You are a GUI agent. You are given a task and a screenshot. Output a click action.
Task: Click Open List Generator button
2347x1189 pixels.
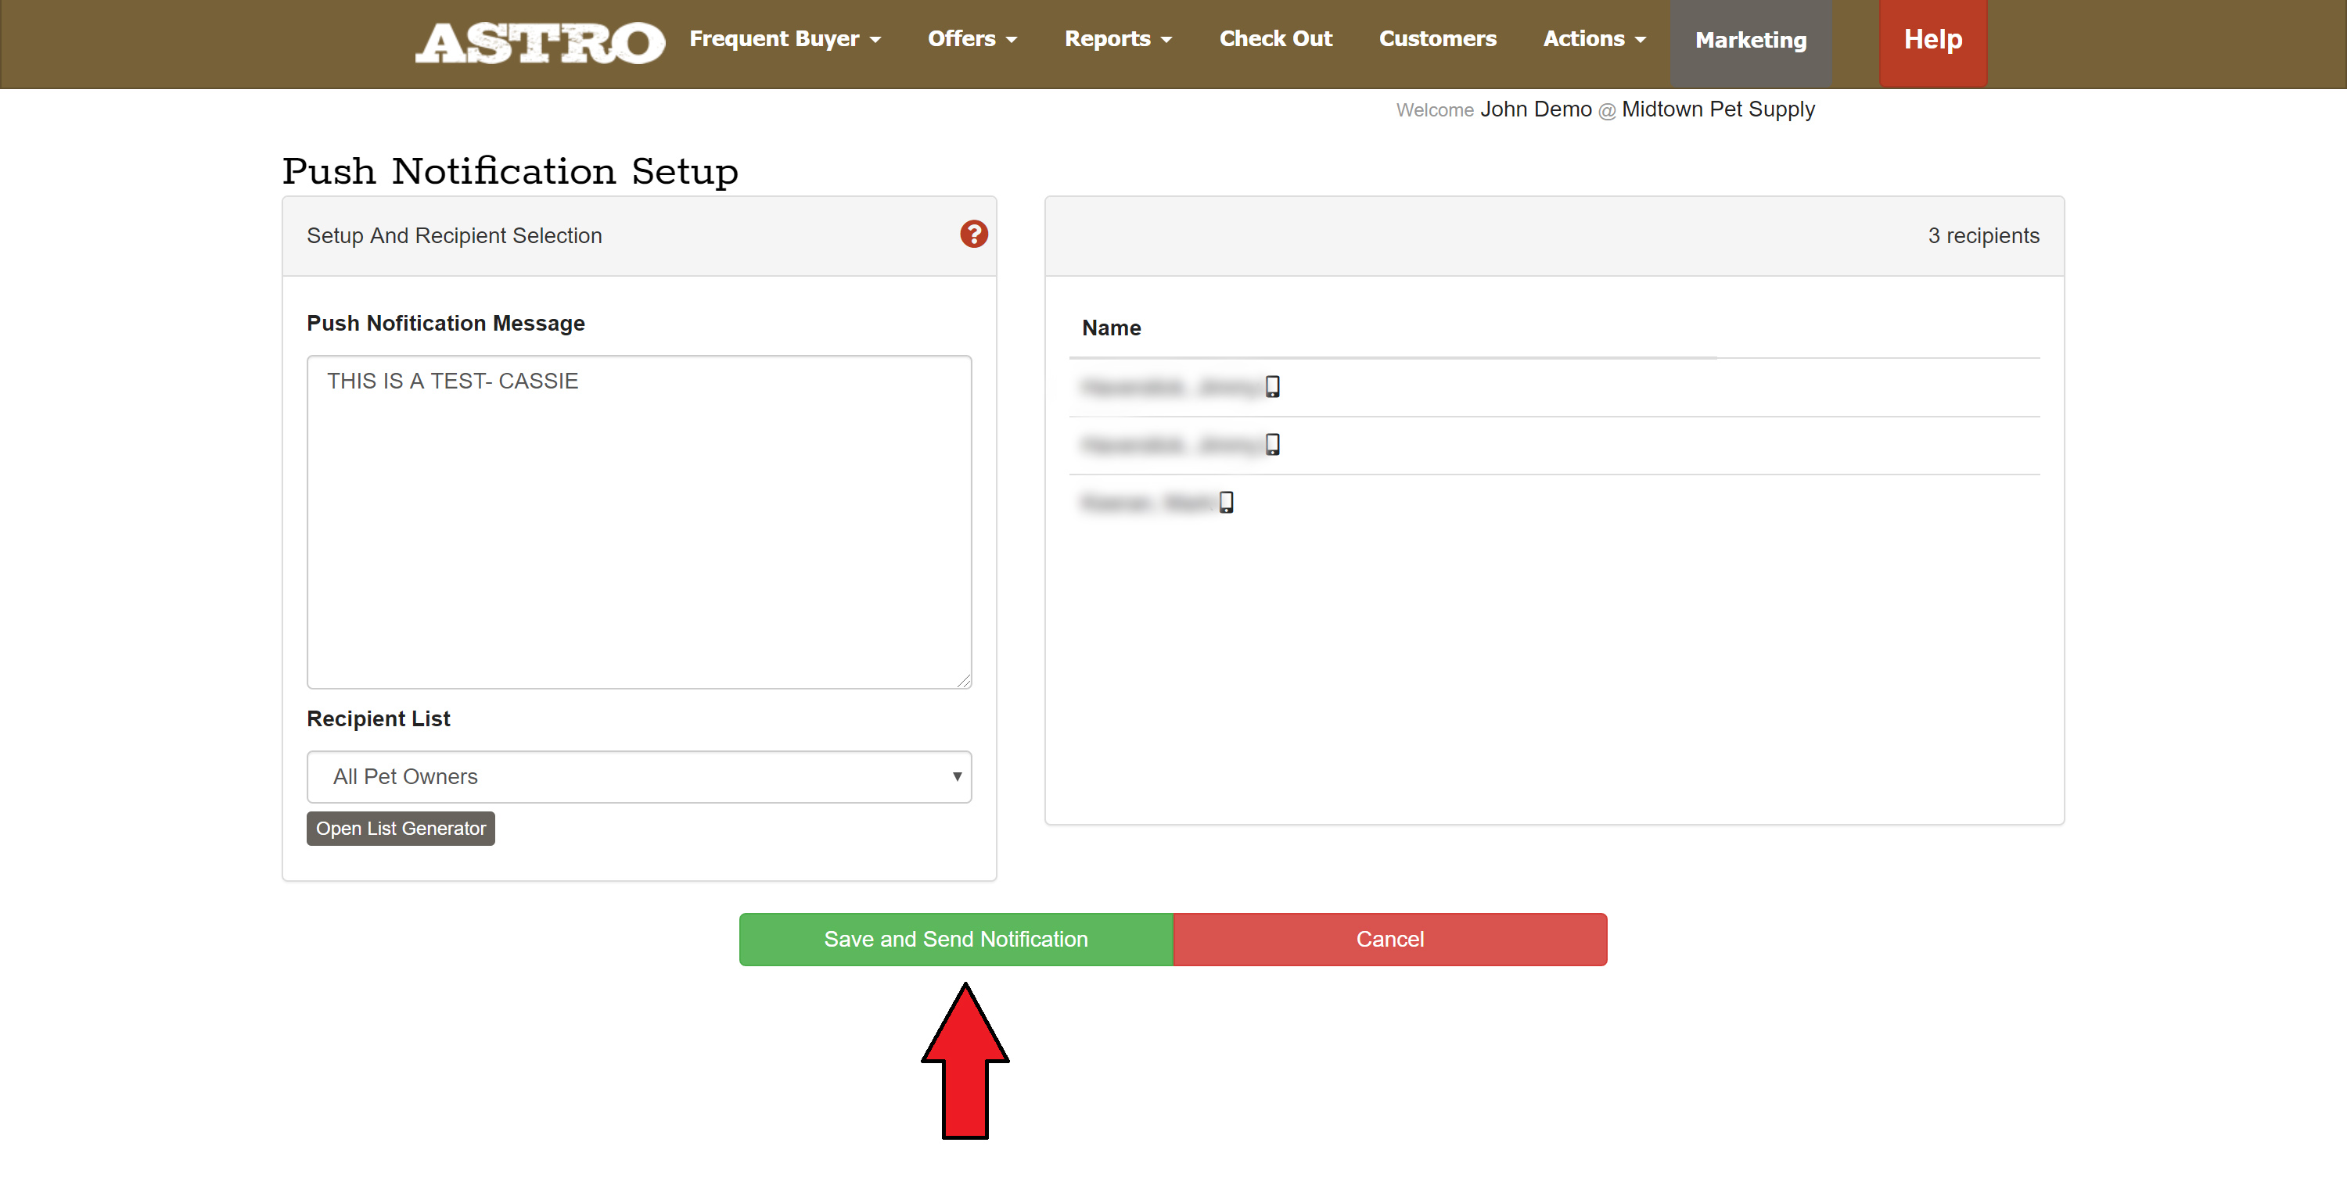[x=400, y=829]
